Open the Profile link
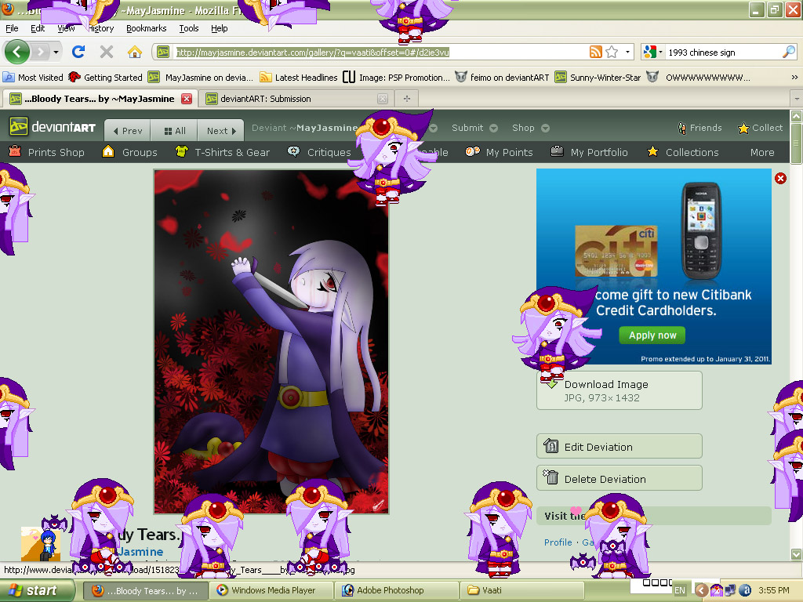 pyautogui.click(x=558, y=542)
